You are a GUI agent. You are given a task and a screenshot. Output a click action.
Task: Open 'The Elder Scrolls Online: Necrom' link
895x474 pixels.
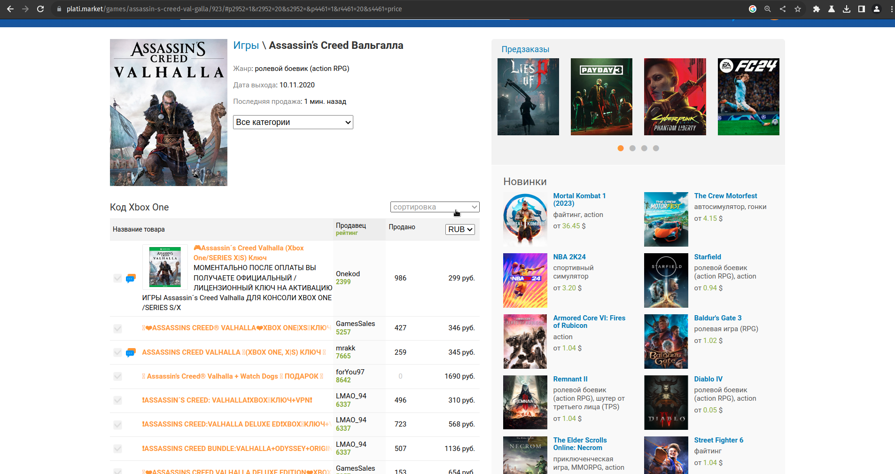580,444
